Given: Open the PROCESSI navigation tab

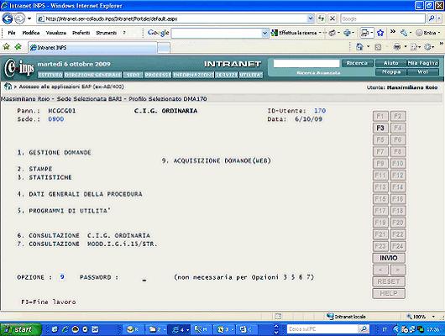Looking at the screenshot, I should 158,75.
